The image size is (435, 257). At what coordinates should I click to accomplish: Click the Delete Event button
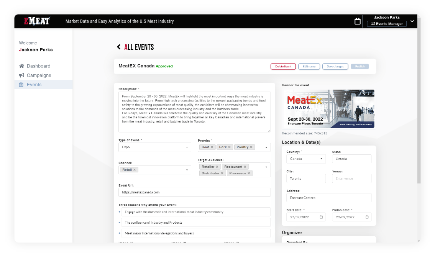(x=283, y=66)
